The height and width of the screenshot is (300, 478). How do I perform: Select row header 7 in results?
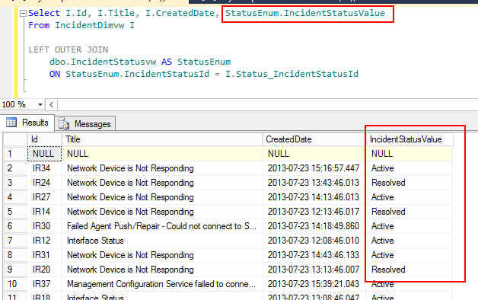[15, 241]
